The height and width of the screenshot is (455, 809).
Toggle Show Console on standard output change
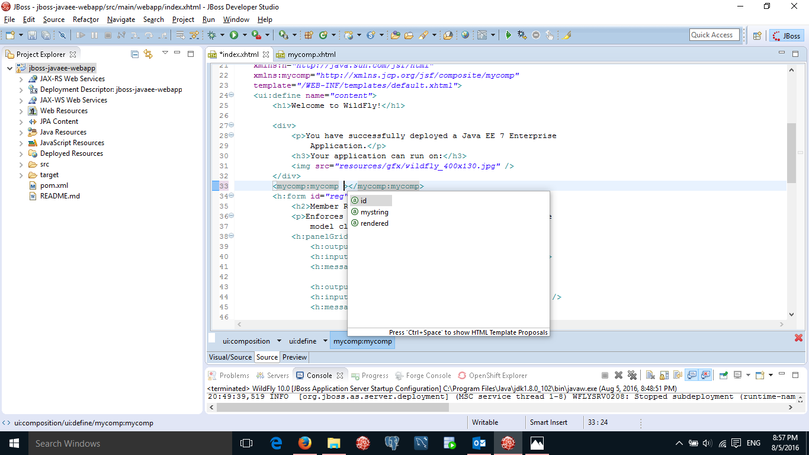[x=691, y=375]
